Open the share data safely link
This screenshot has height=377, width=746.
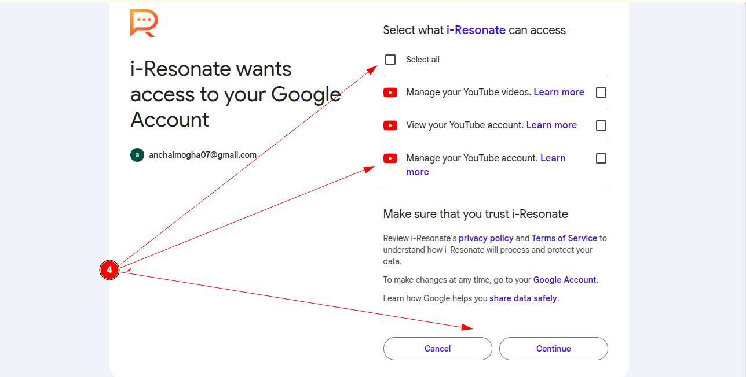pos(523,298)
